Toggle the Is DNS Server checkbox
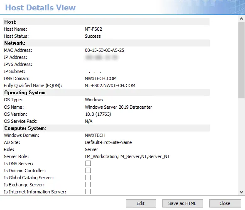Viewport: 245px width, 210px height. [x=88, y=164]
